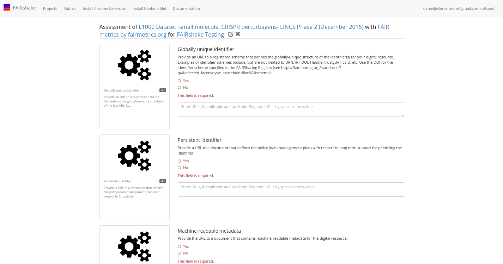Select No for Globally unique identifier
This screenshot has width=503, height=264.
click(179, 87)
